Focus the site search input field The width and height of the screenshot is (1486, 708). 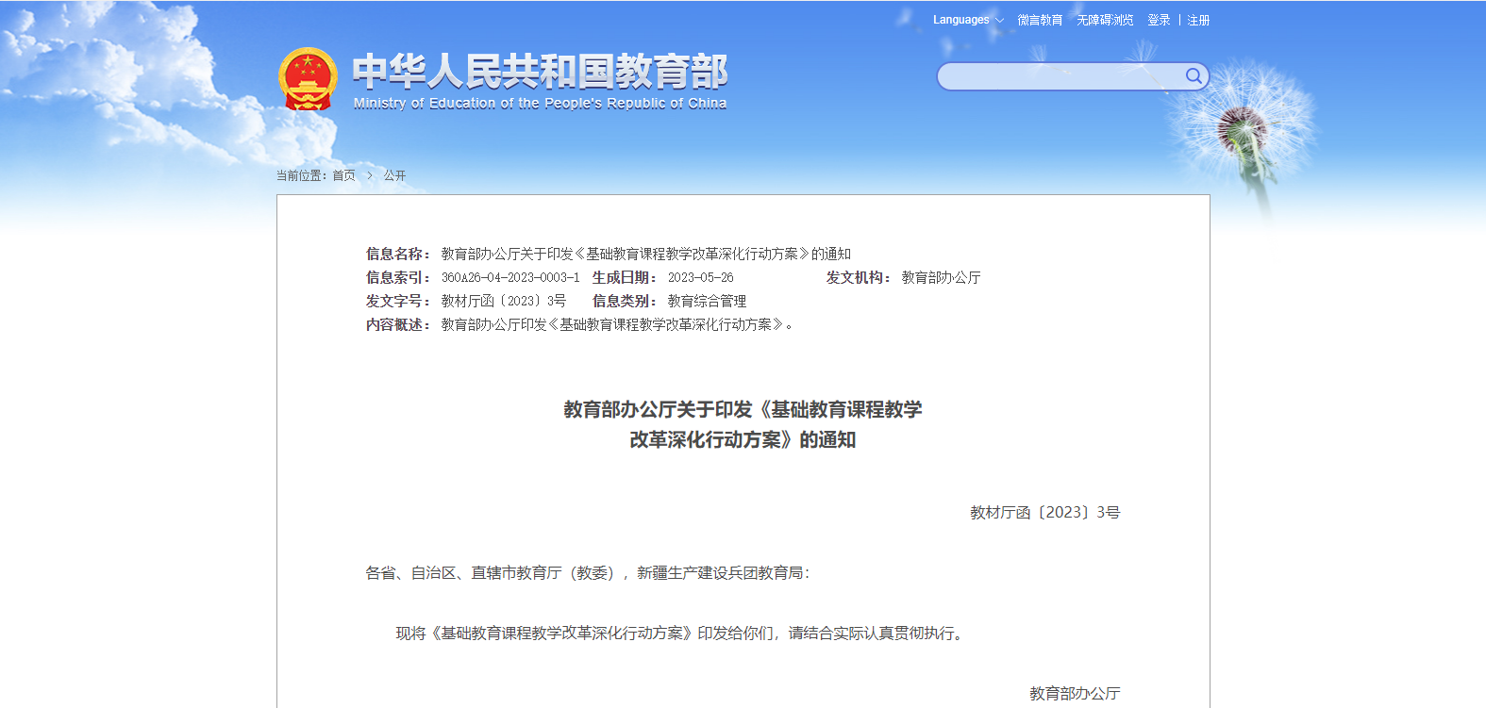coord(1059,76)
